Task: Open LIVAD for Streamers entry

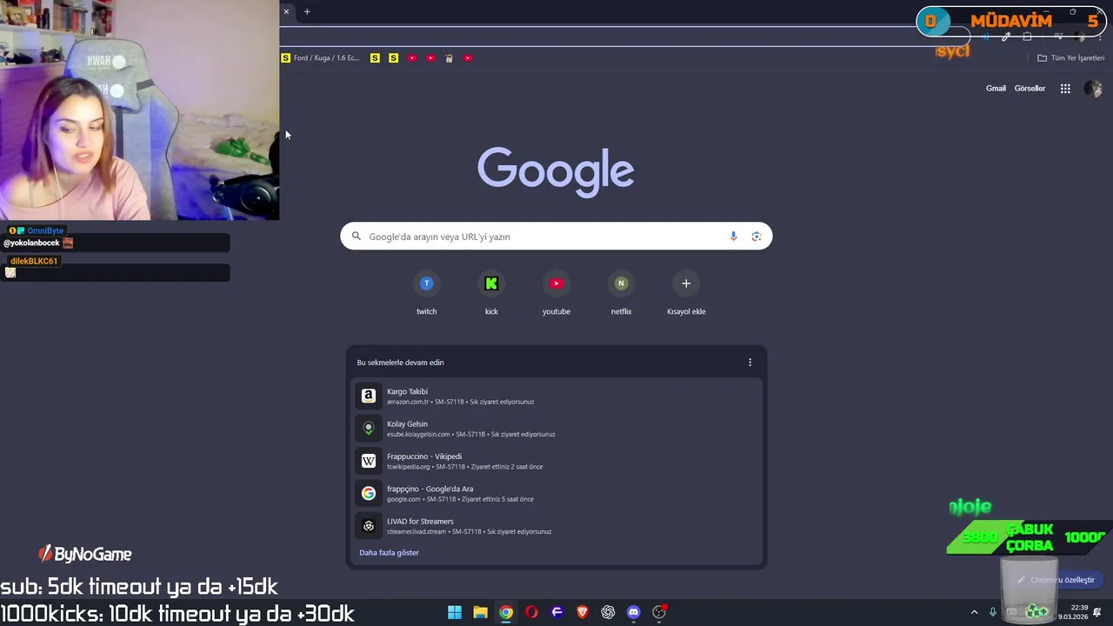Action: 556,526
